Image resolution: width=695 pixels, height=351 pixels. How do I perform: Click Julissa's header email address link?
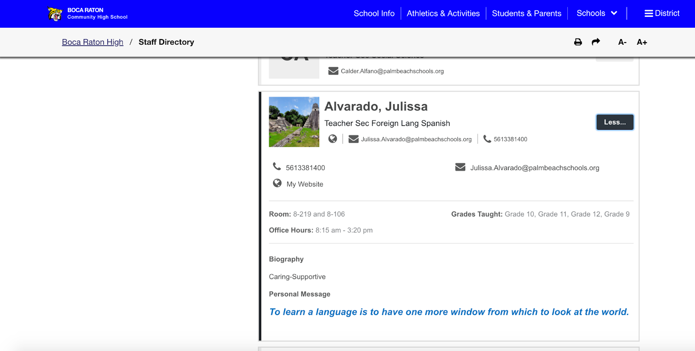tap(416, 139)
